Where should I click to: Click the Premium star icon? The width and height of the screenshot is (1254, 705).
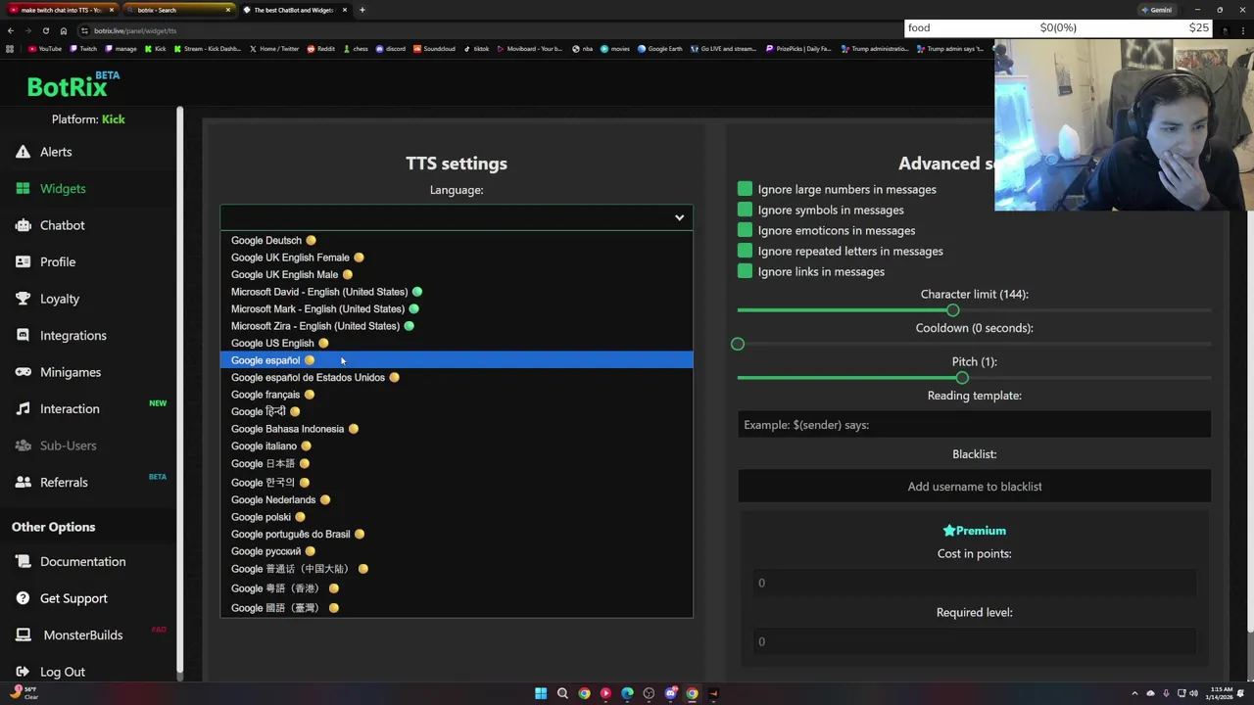click(948, 531)
